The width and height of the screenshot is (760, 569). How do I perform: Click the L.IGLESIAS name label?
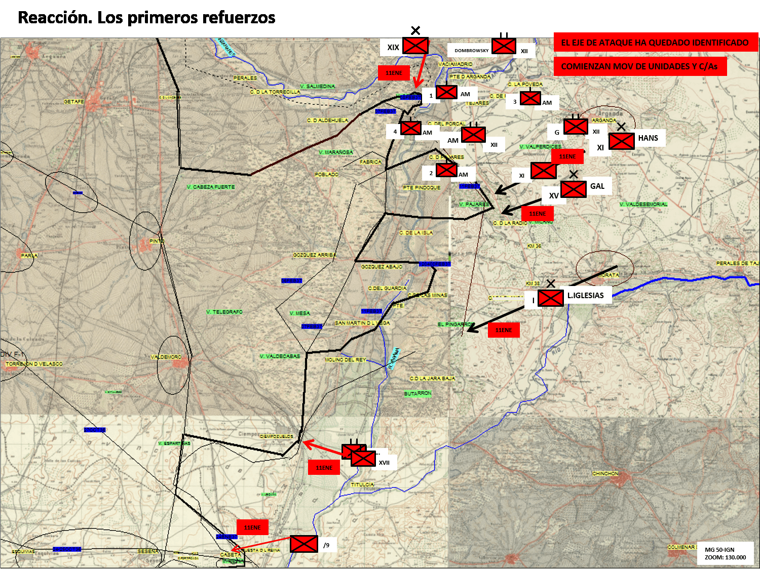click(x=586, y=296)
